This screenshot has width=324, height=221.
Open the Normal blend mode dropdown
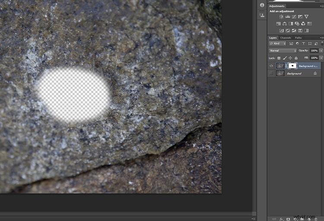click(x=283, y=51)
